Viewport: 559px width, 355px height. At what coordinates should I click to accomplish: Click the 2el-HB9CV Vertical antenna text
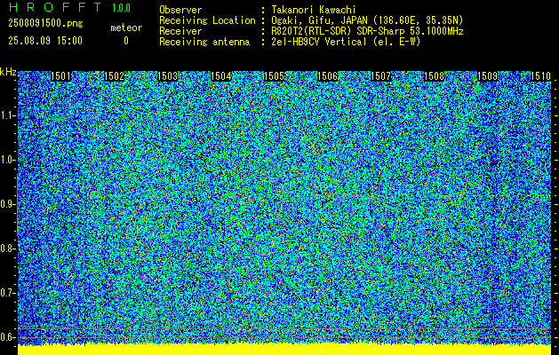pos(346,42)
